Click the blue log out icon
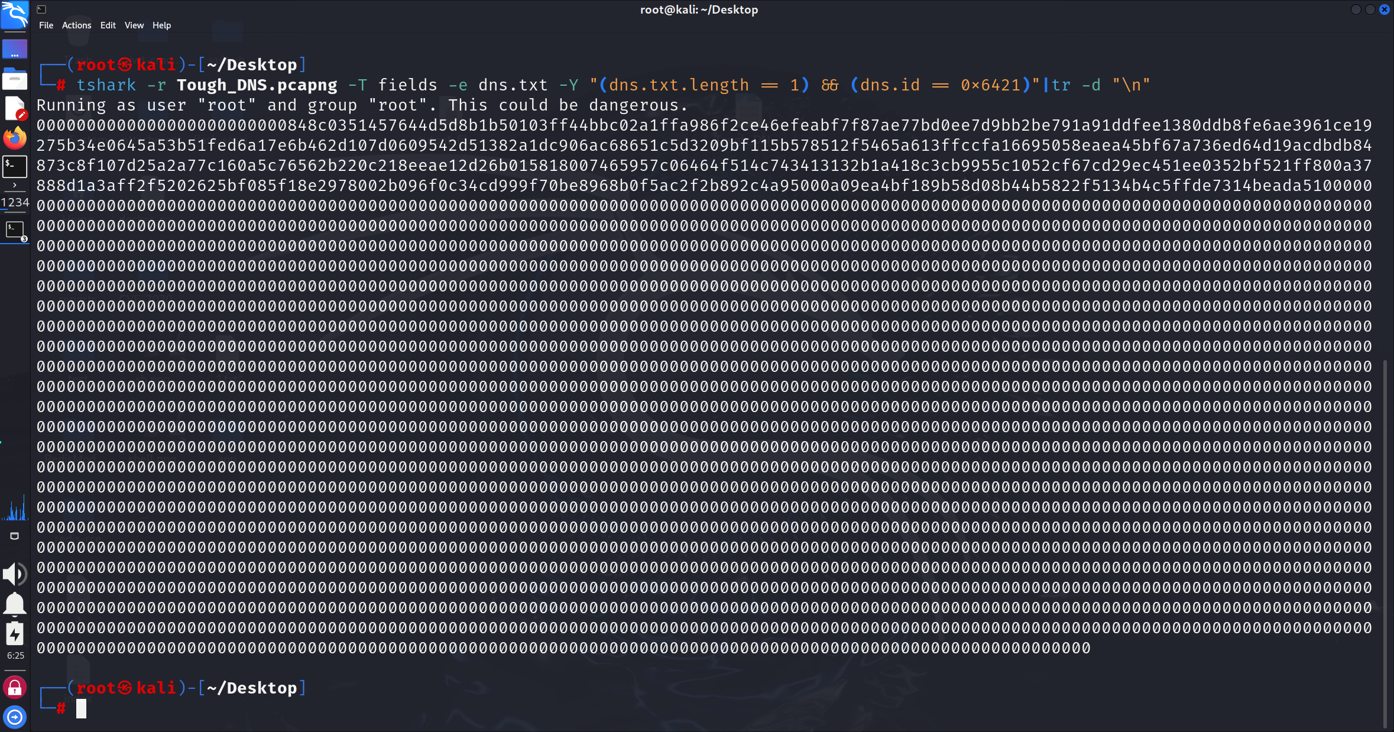The image size is (1394, 732). pos(14,717)
